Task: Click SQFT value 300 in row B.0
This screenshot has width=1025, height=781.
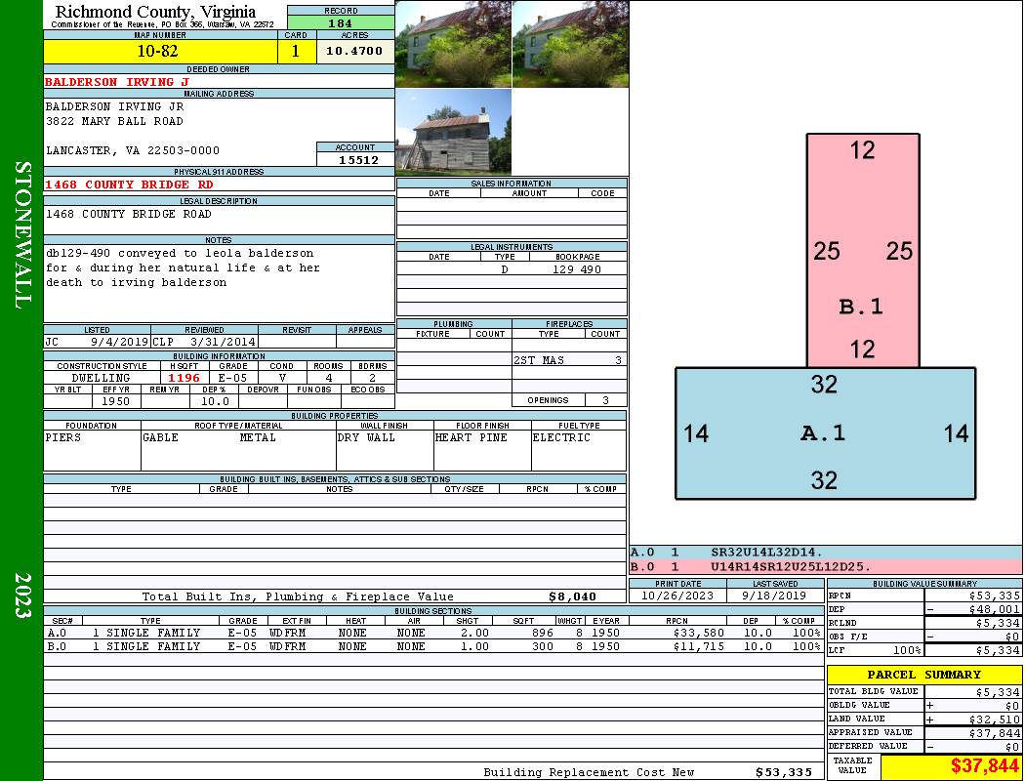Action: 543,646
